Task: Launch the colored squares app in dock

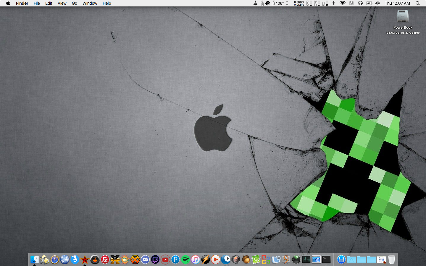Action: point(266,259)
